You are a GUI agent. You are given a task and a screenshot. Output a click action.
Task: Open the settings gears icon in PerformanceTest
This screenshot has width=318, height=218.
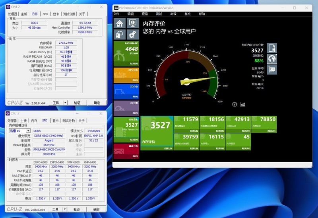tap(133, 34)
